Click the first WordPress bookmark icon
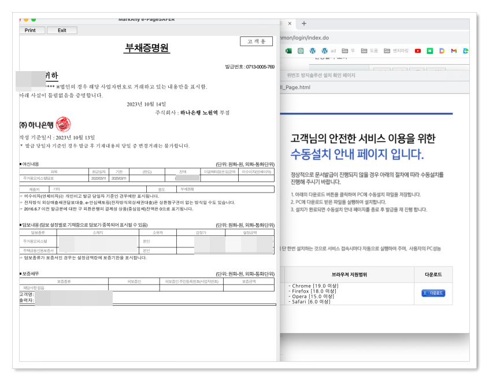 (x=313, y=50)
